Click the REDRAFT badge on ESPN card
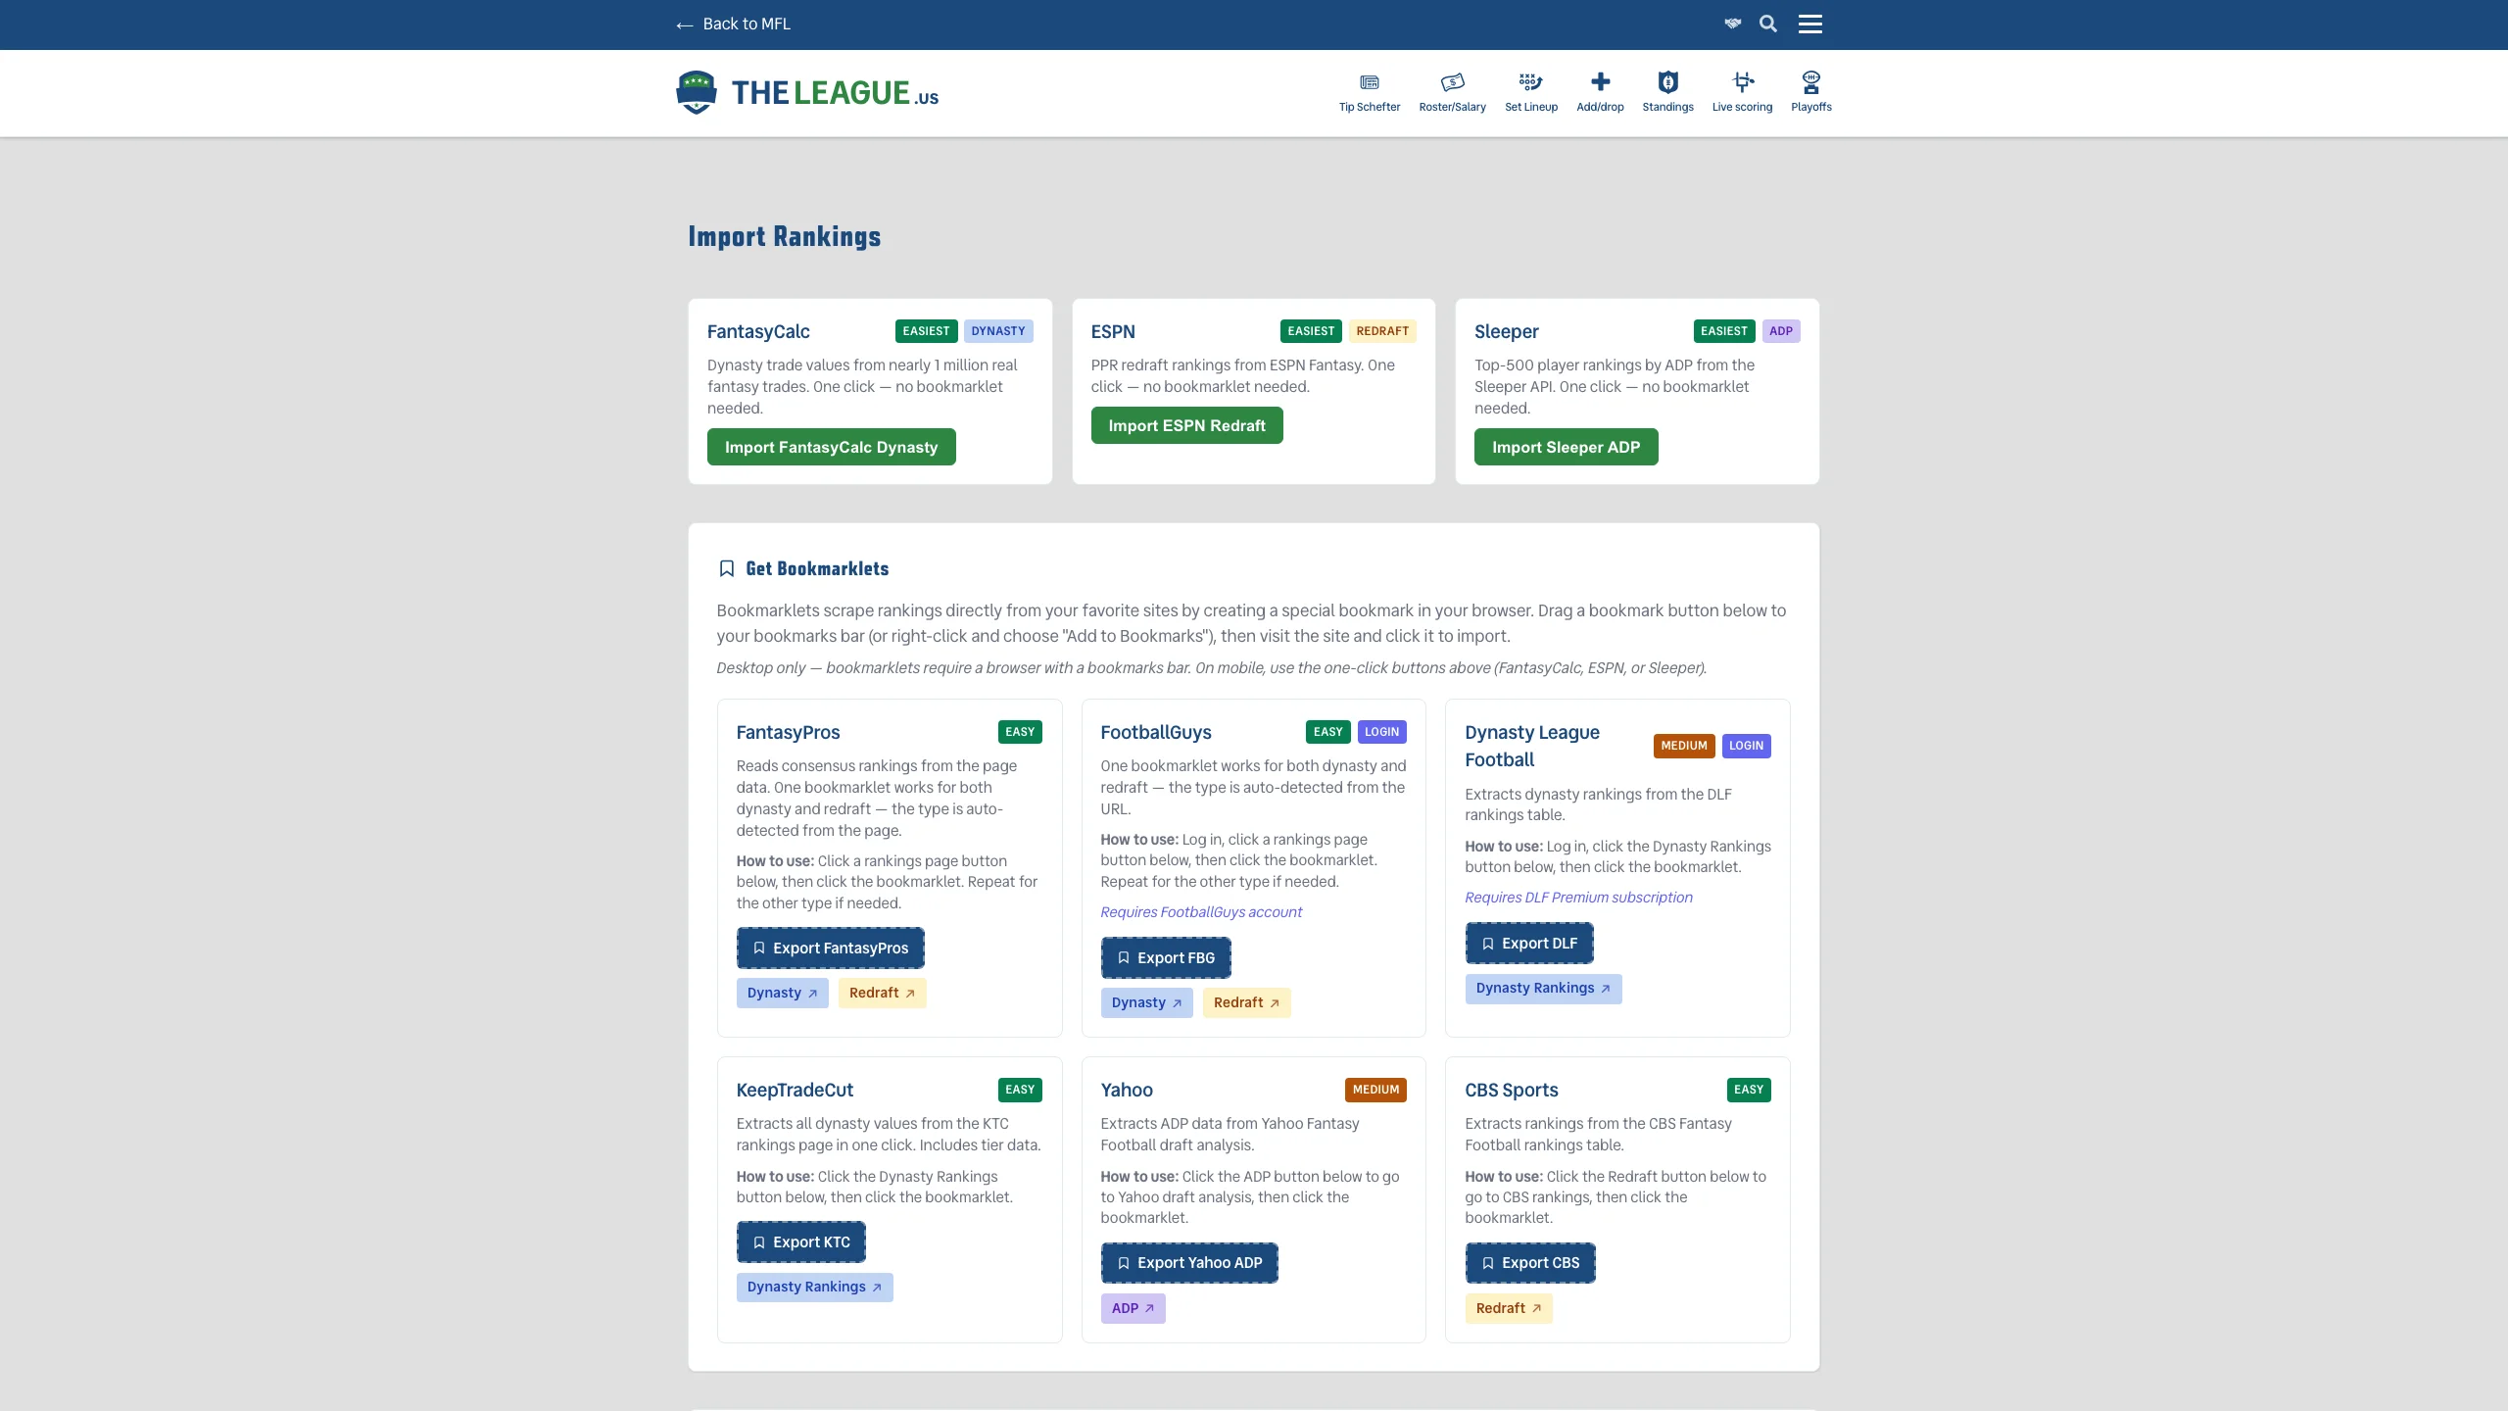2508x1411 pixels. click(x=1382, y=331)
